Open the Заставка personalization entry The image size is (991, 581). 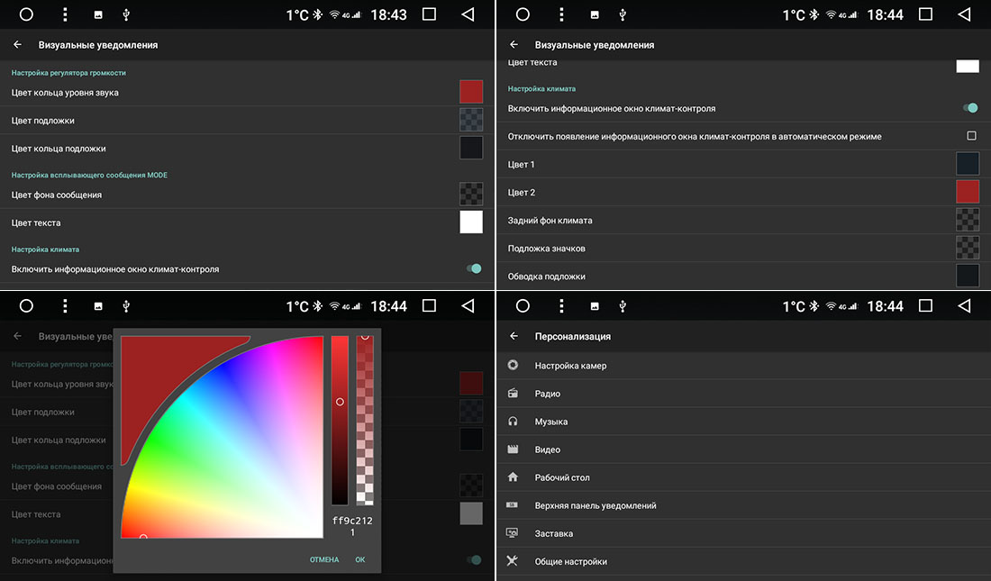coord(744,533)
